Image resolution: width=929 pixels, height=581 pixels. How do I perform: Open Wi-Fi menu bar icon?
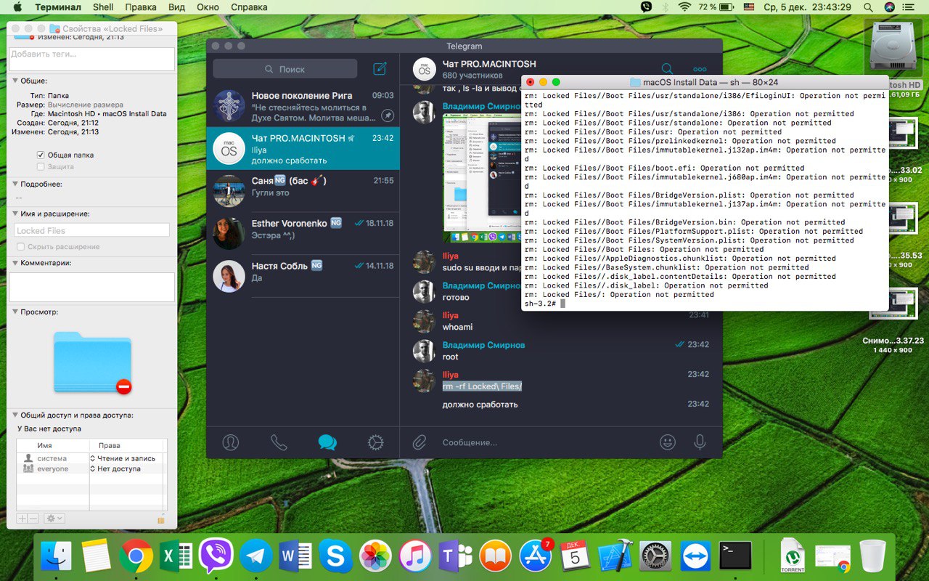click(684, 7)
